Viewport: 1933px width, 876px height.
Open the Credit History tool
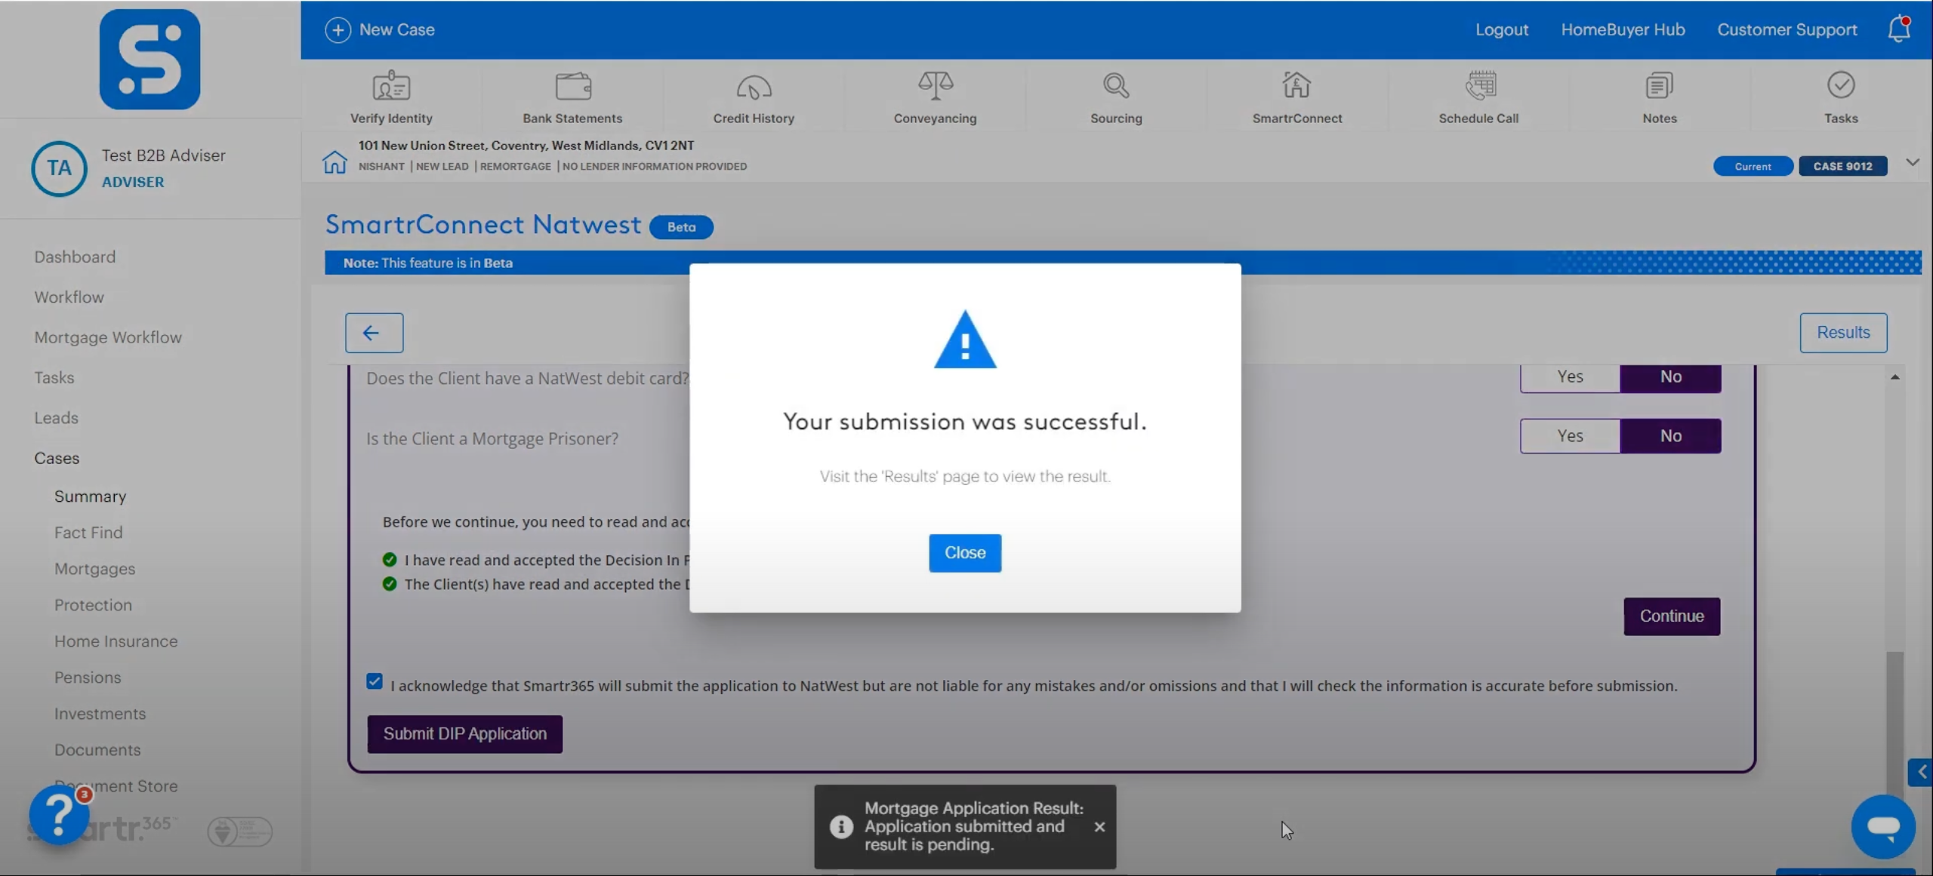pyautogui.click(x=754, y=97)
